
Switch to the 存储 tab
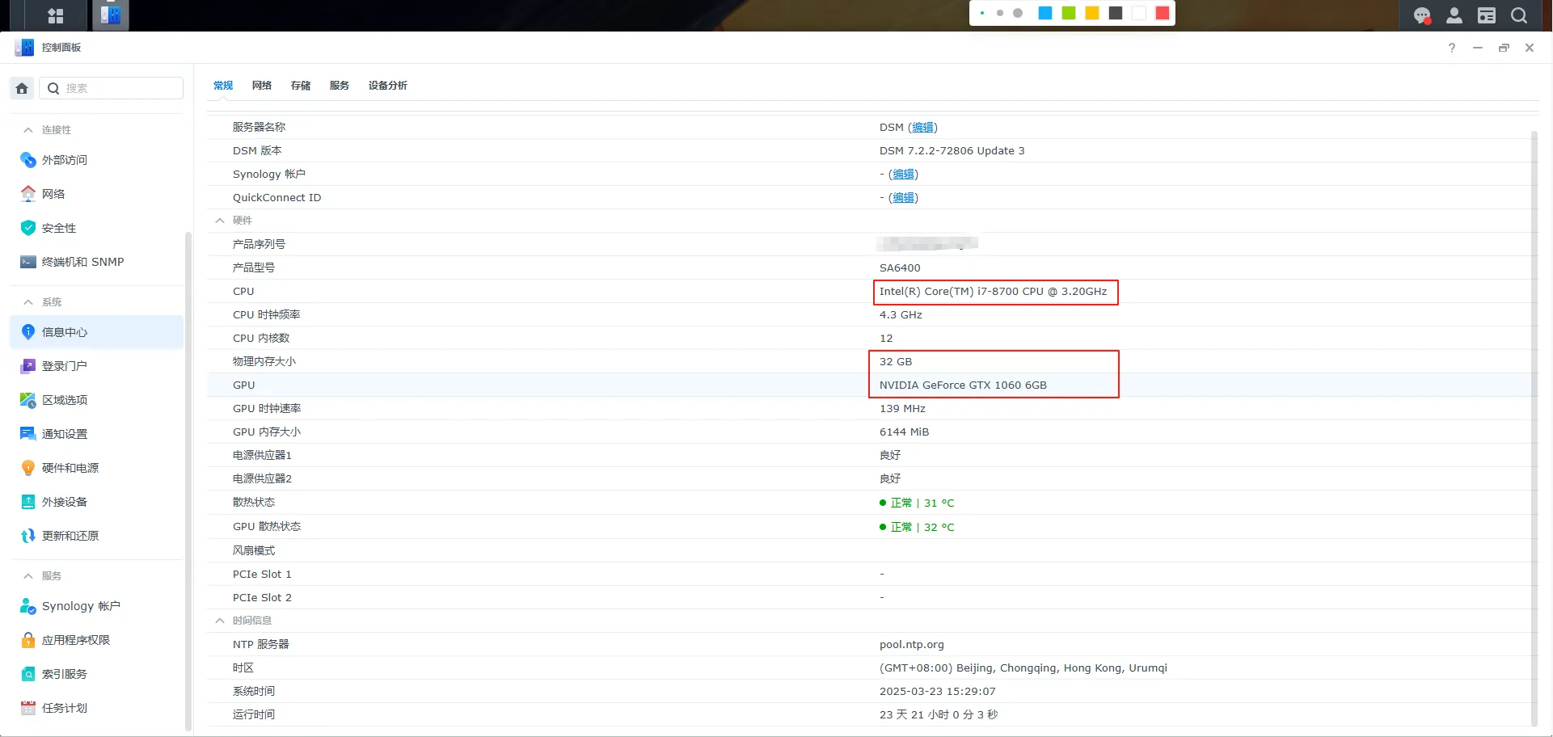click(301, 86)
